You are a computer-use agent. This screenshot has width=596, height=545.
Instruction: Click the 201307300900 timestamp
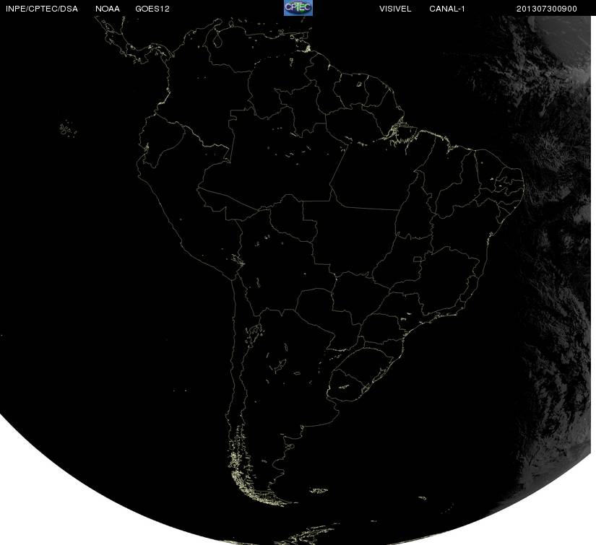547,9
